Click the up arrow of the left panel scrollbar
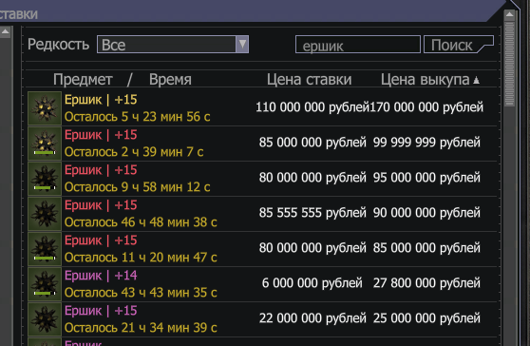530x346 pixels. [5, 31]
